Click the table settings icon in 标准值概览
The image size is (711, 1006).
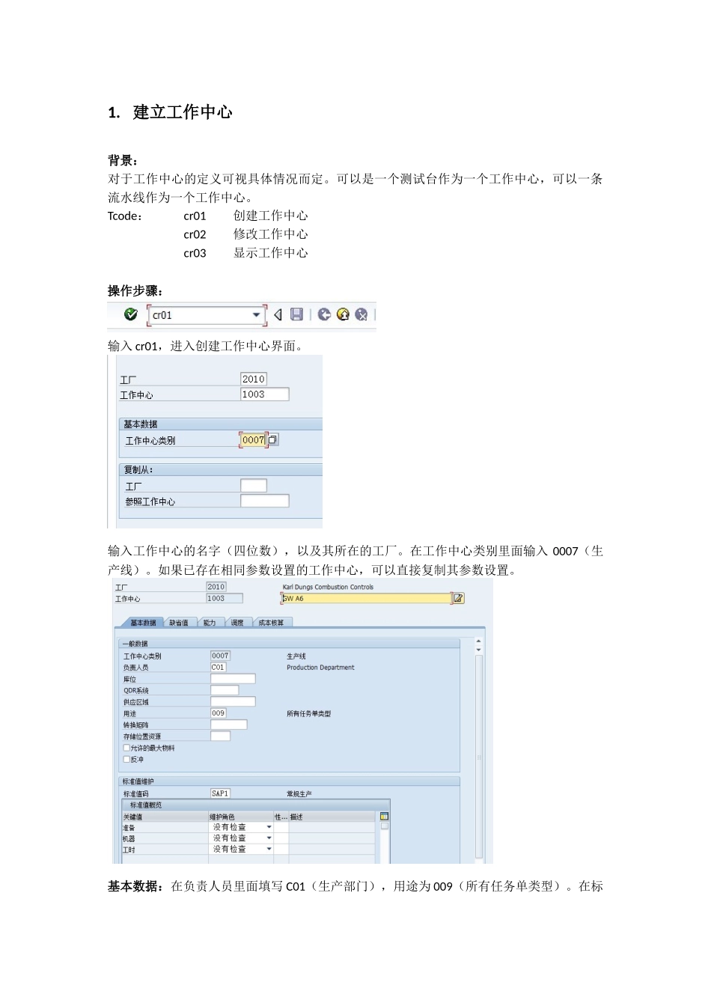pyautogui.click(x=385, y=817)
